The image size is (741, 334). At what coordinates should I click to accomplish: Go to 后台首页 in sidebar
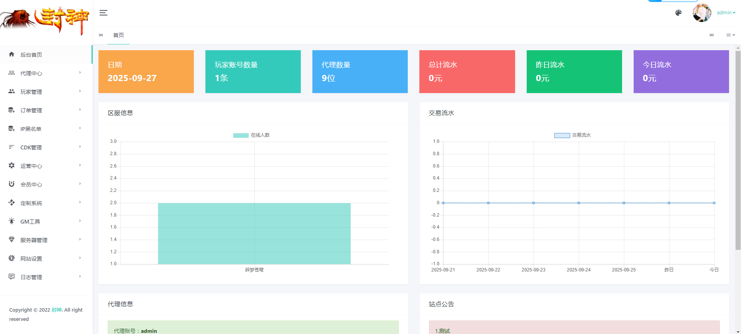pyautogui.click(x=31, y=55)
